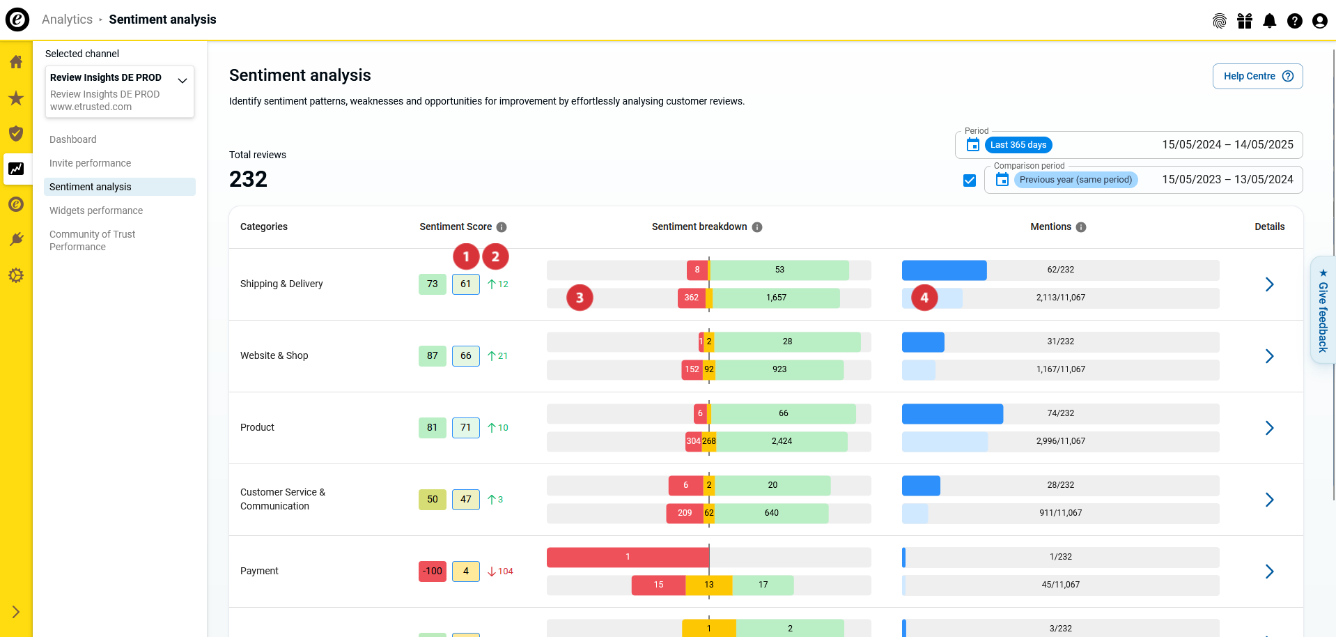Click Payment score -100 badge
Screen dimensions: 1336x637
(433, 571)
